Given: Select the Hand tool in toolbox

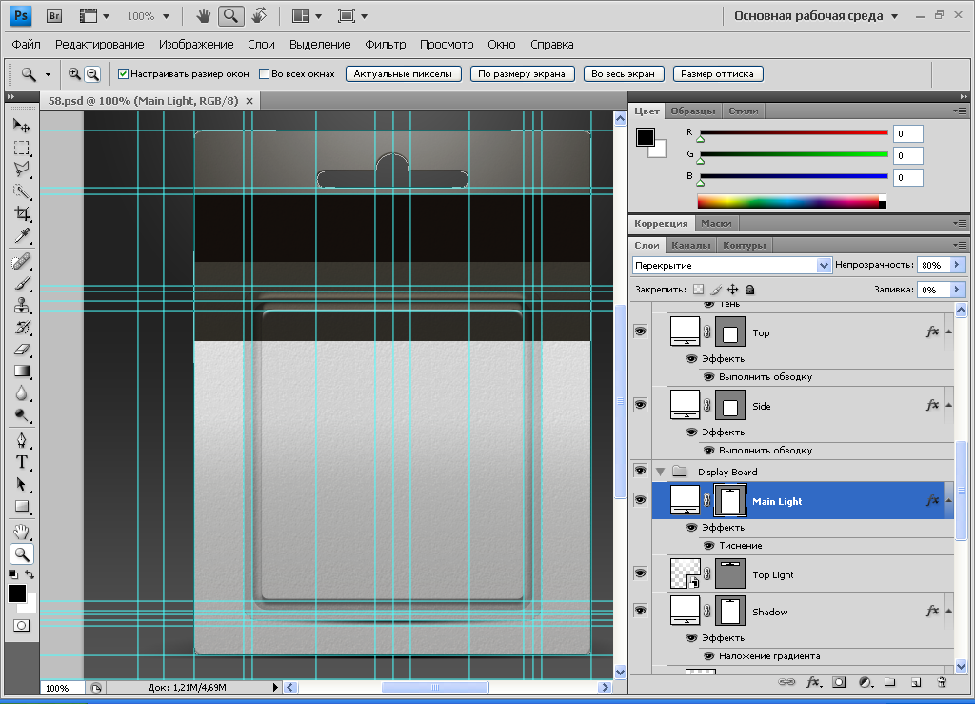Looking at the screenshot, I should pyautogui.click(x=21, y=532).
